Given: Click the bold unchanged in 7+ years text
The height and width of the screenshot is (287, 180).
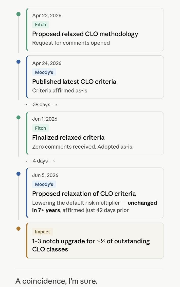Looking at the screenshot, I should pos(95,206).
